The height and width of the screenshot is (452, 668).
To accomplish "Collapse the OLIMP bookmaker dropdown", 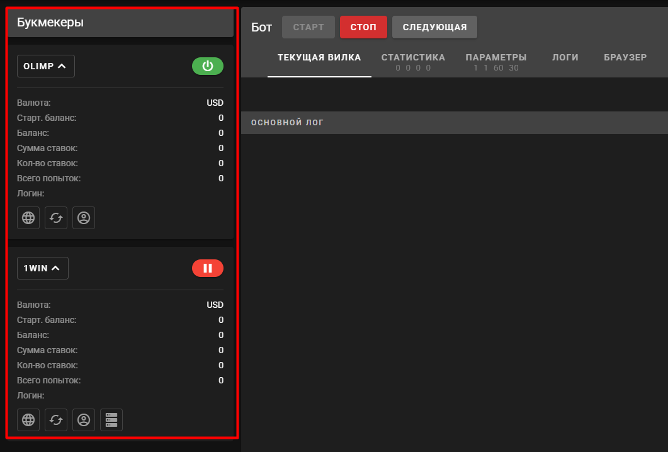I will coord(45,66).
